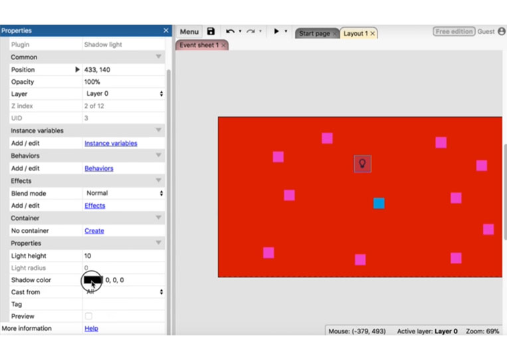
Task: Switch to the Event sheet 1 tab
Action: pos(199,45)
